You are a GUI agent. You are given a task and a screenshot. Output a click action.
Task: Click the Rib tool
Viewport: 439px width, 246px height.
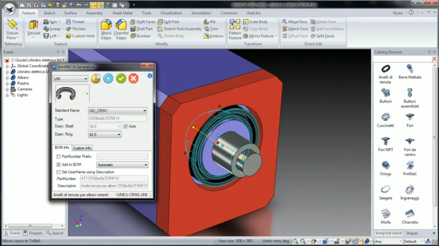[x=210, y=22]
